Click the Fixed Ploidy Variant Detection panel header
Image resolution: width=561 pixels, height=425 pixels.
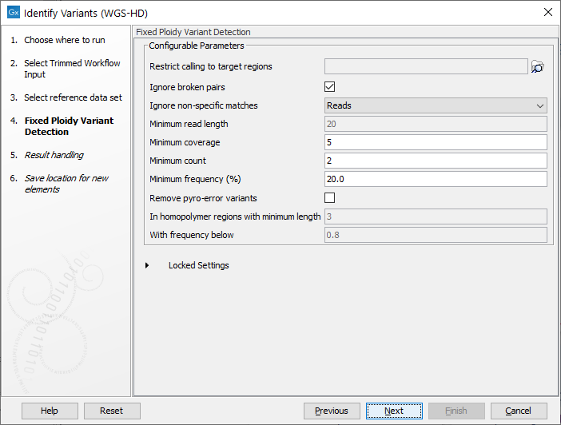(x=193, y=32)
